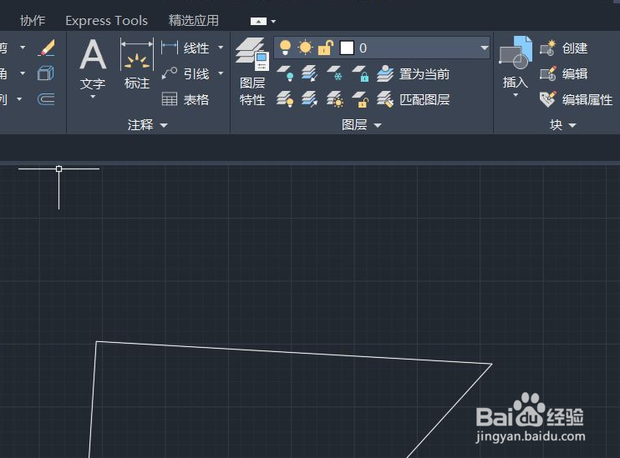The height and width of the screenshot is (458, 620).
Task: Click the layer isolate icon
Action: point(310,74)
